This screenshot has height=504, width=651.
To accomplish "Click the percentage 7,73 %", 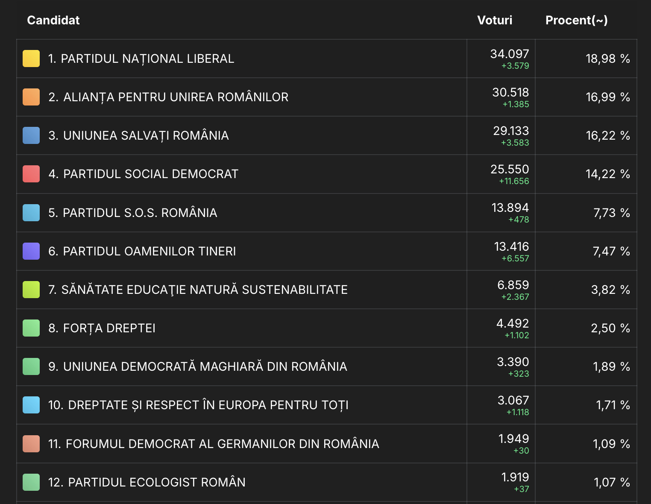I will point(612,213).
